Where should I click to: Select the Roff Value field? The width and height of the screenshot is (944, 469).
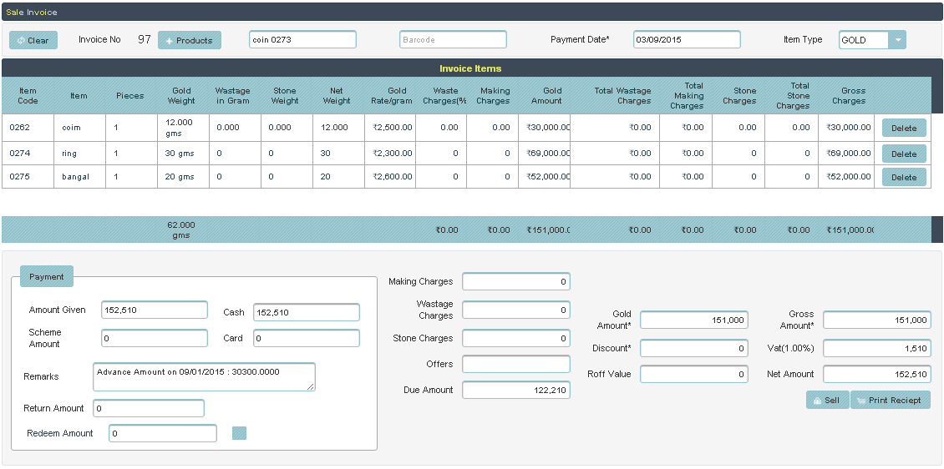pyautogui.click(x=693, y=374)
